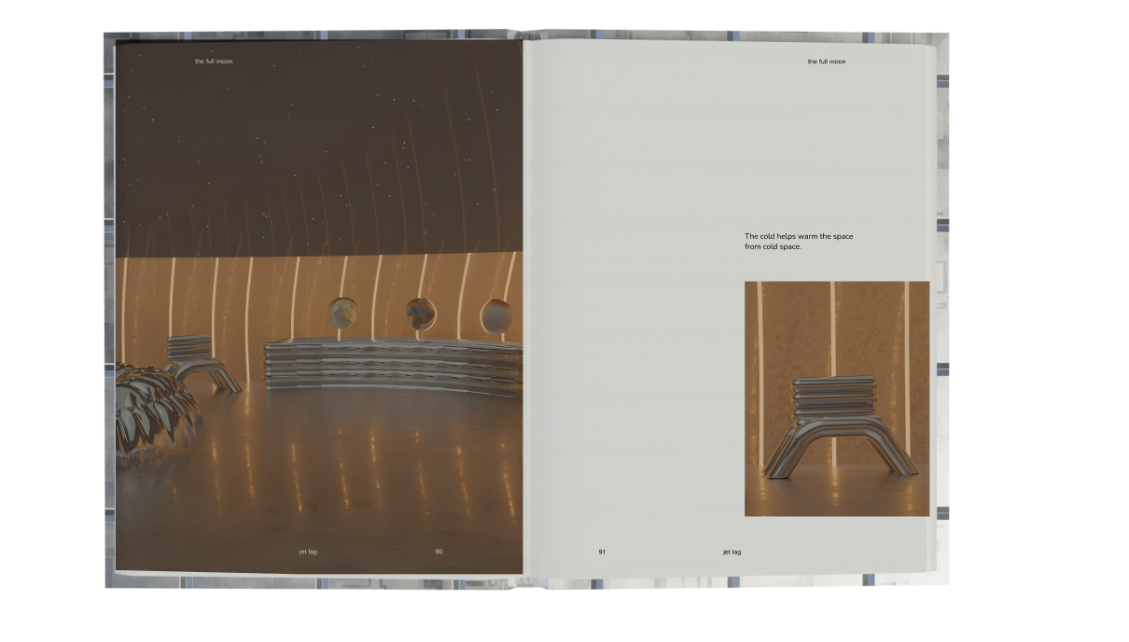Click the middle globe in the wall
The image size is (1129, 642).
tap(420, 314)
